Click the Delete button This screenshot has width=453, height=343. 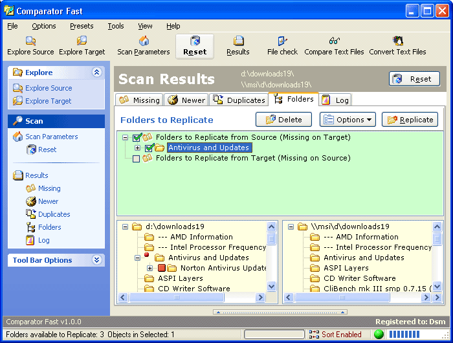283,120
